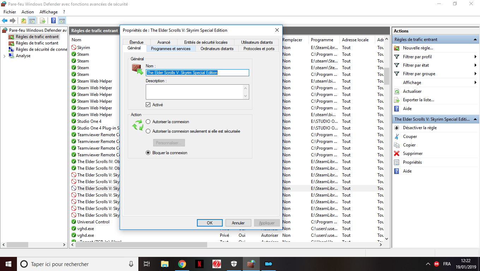The image size is (480, 271).
Task: Select 'Autoriser la connexion seulement si elle est sécurisée'
Action: click(148, 131)
